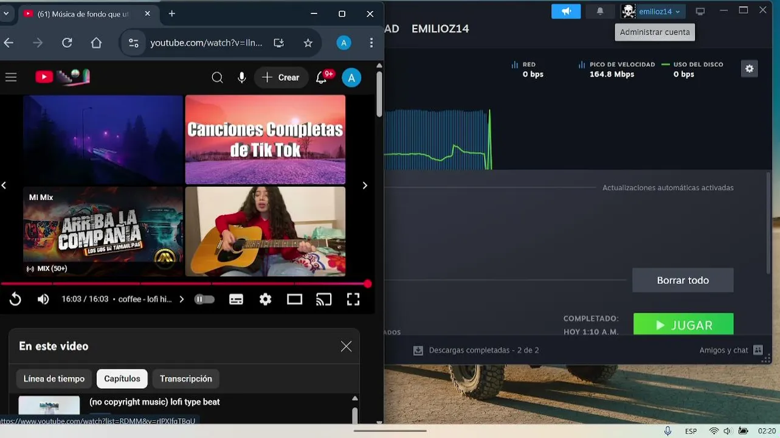Click the YouTube address bar URL
This screenshot has width=780, height=438.
206,43
